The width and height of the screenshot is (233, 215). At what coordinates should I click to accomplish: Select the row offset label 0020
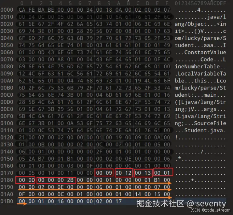(x=7, y=24)
